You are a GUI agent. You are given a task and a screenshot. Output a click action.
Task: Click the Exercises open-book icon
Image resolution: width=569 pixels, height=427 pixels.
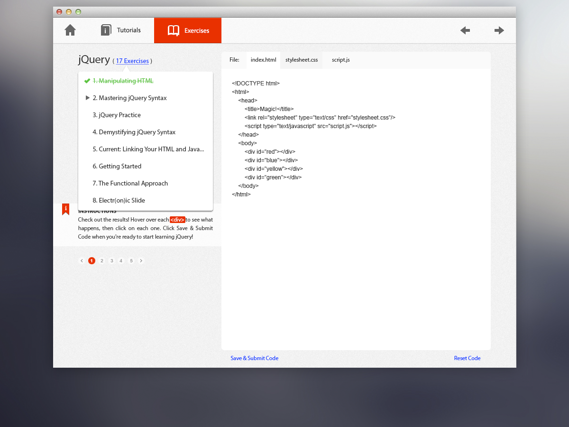coord(174,30)
